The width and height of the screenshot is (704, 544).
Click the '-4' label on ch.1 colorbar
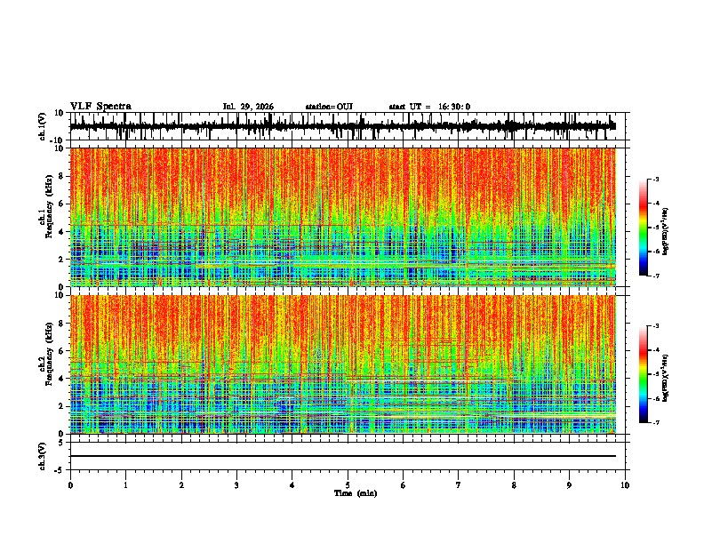[x=656, y=204]
